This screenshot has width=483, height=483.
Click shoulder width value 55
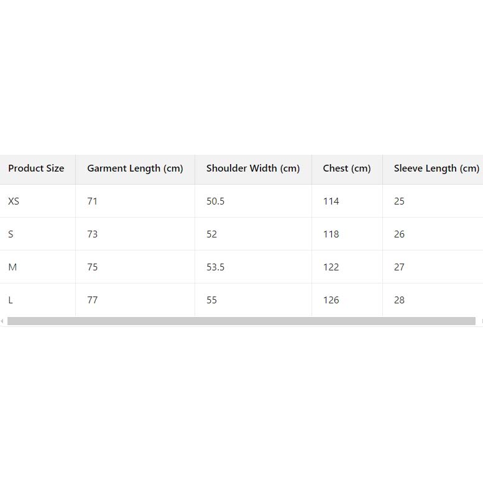coord(212,300)
